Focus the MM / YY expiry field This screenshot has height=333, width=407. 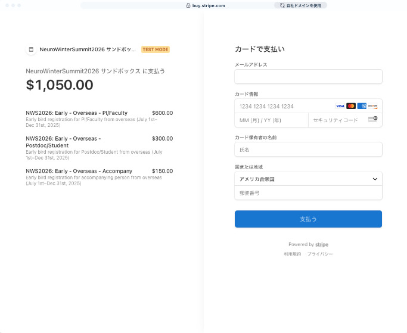point(271,120)
